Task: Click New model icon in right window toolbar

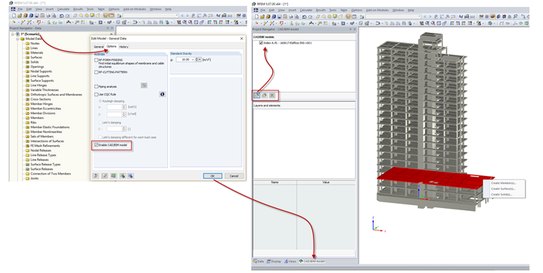Action: pos(256,16)
